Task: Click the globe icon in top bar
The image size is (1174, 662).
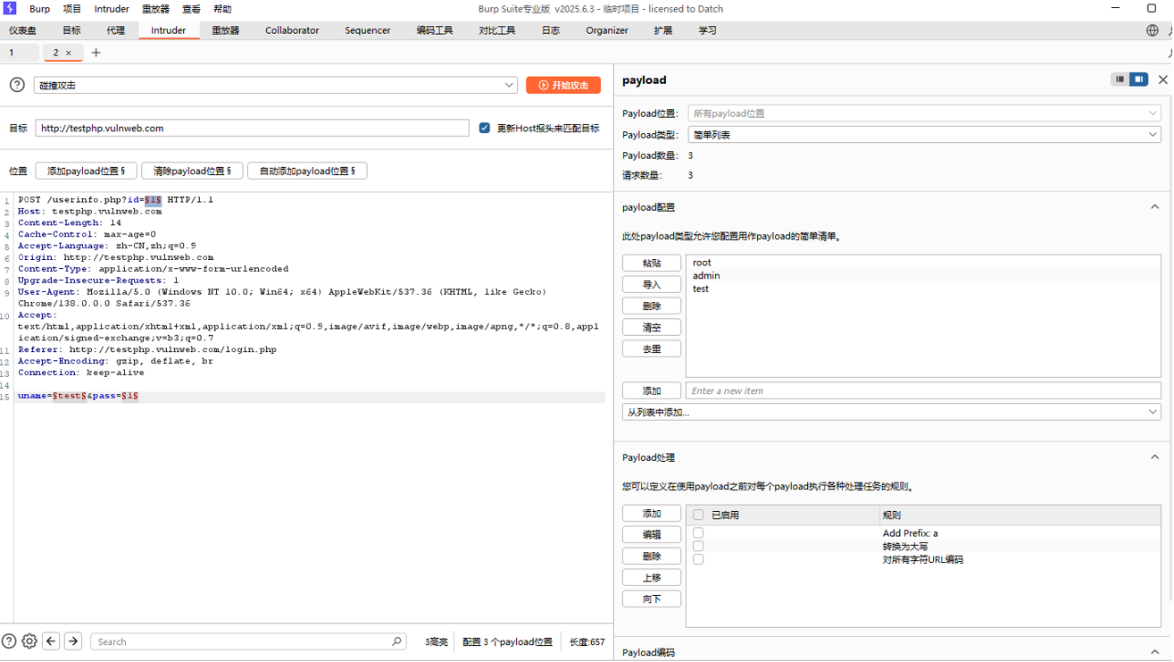Action: [x=1152, y=30]
